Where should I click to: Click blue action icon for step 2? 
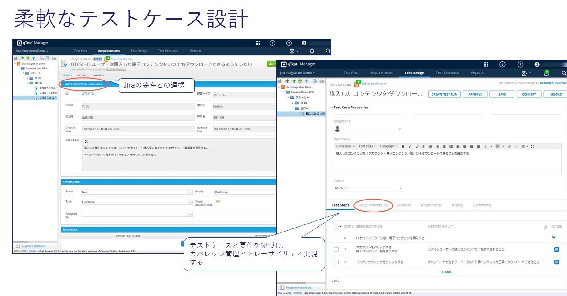pyautogui.click(x=556, y=262)
